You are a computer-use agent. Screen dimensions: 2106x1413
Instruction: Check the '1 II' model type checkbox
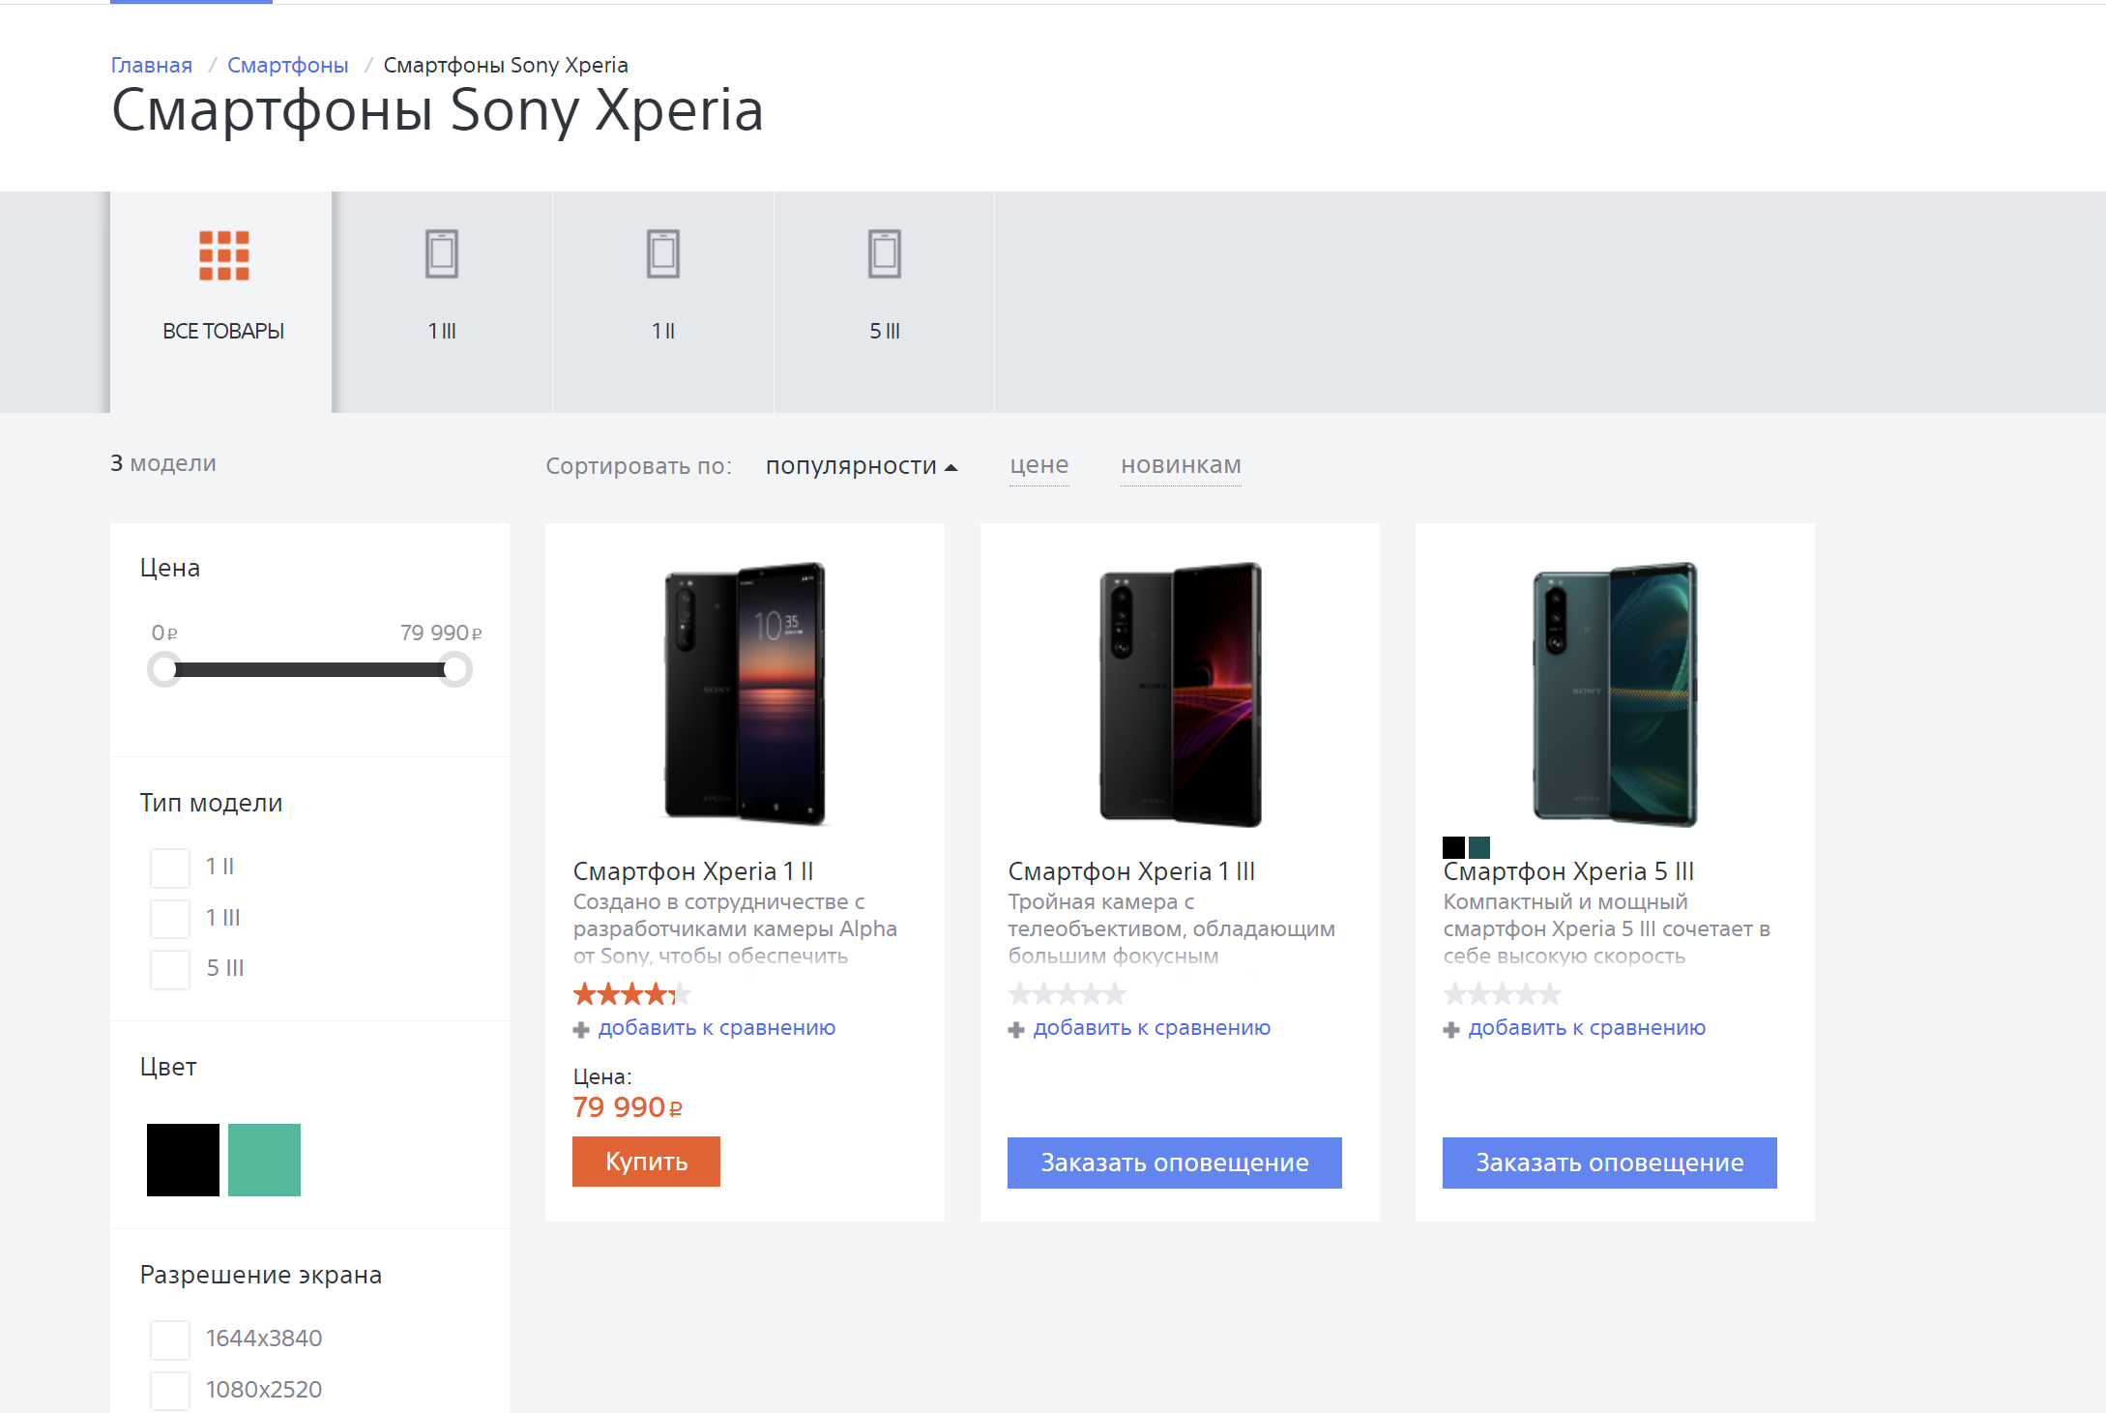(x=170, y=868)
